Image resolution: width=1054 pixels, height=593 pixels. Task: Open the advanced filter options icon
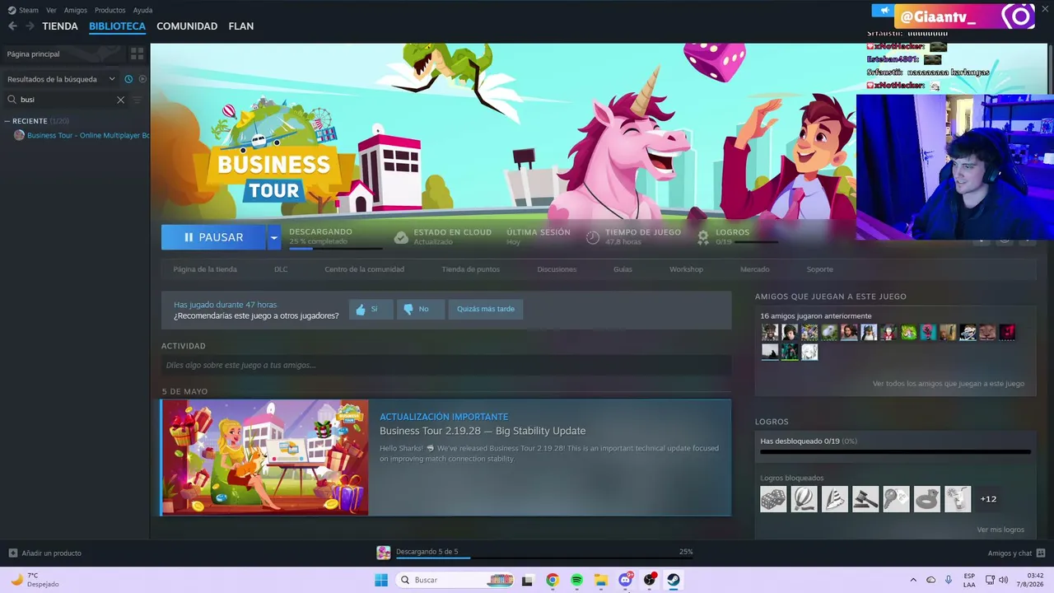coord(138,100)
